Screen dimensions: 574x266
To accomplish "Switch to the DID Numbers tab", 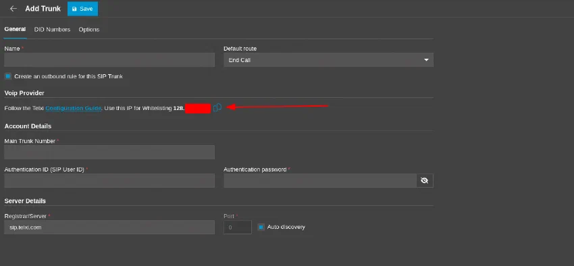I will click(53, 30).
